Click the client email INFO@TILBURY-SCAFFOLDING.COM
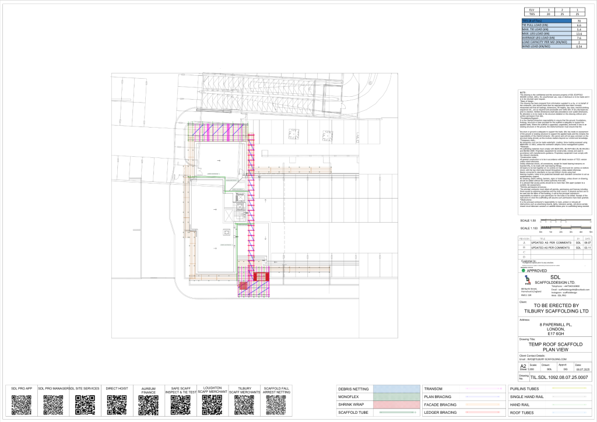Screen dimensions: 597x422 coord(546,359)
